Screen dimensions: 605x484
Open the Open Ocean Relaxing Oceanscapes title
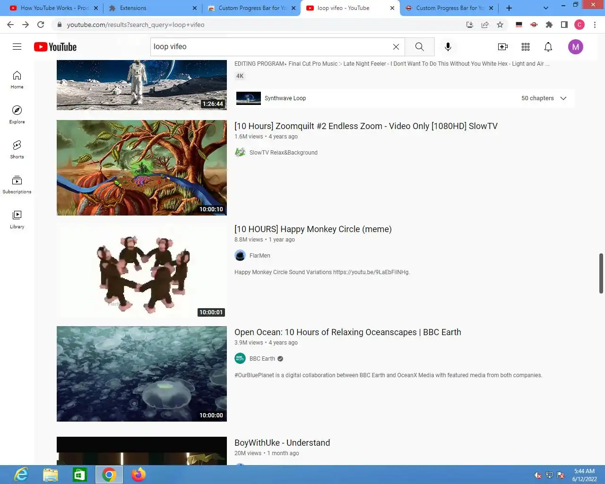pos(348,332)
